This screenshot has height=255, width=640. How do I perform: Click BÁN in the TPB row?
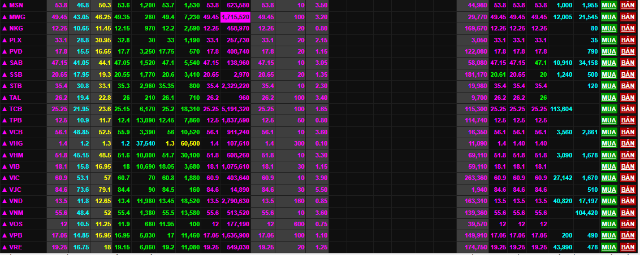point(628,121)
